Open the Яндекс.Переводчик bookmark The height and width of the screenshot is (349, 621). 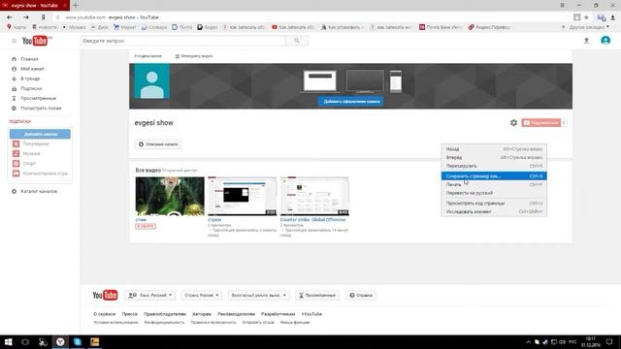(x=489, y=27)
